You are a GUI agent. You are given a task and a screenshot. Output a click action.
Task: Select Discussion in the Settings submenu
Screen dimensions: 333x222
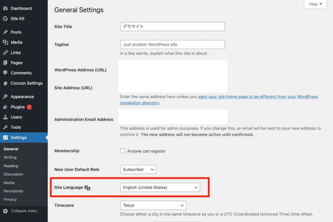pyautogui.click(x=13, y=174)
